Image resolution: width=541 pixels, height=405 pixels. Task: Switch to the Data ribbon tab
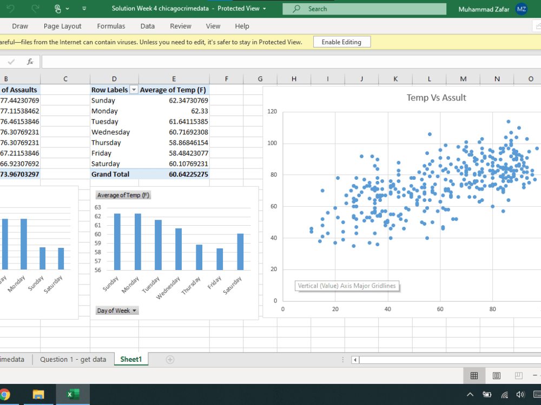point(148,26)
